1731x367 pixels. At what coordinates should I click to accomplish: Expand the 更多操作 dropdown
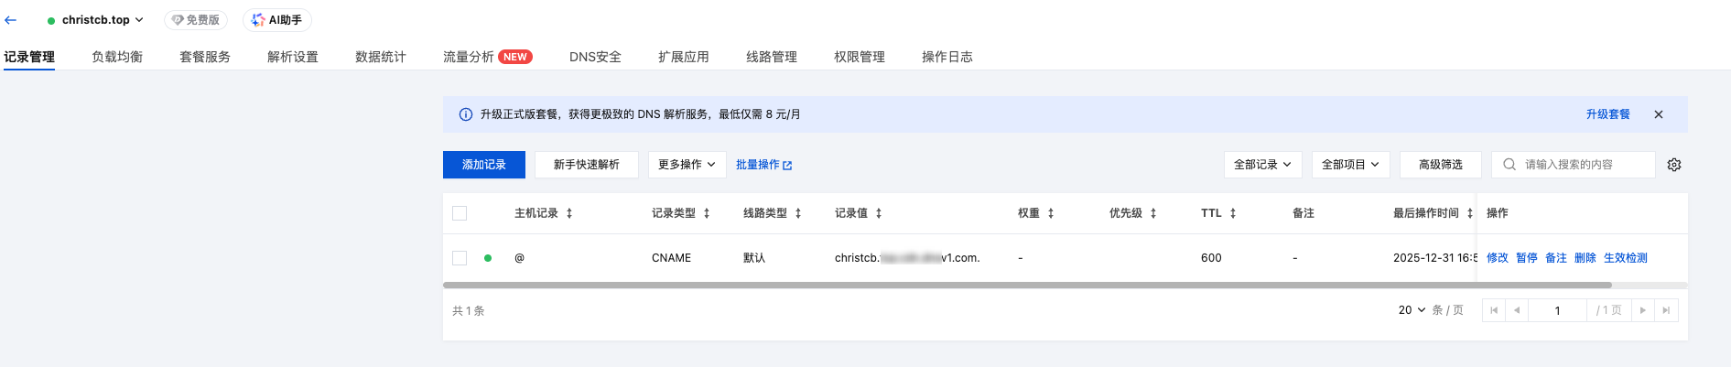[687, 165]
